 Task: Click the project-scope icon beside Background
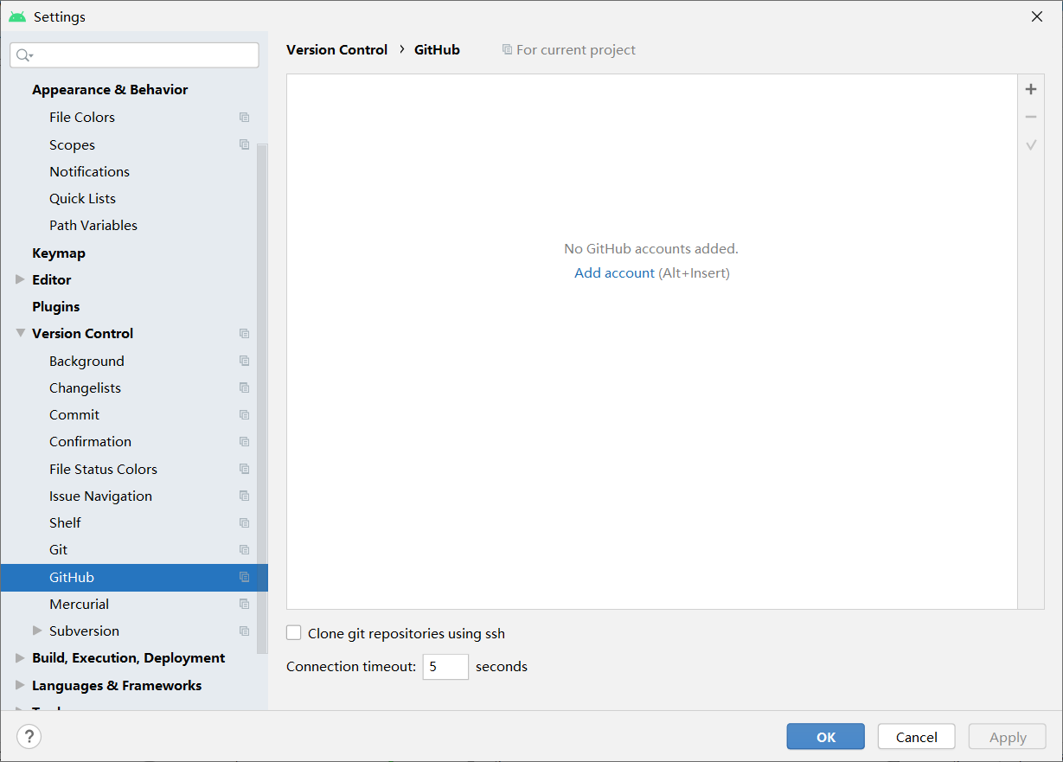[x=245, y=361]
